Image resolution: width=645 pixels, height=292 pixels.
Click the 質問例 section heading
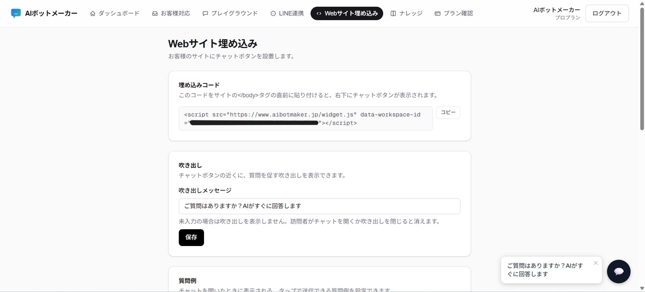[187, 281]
